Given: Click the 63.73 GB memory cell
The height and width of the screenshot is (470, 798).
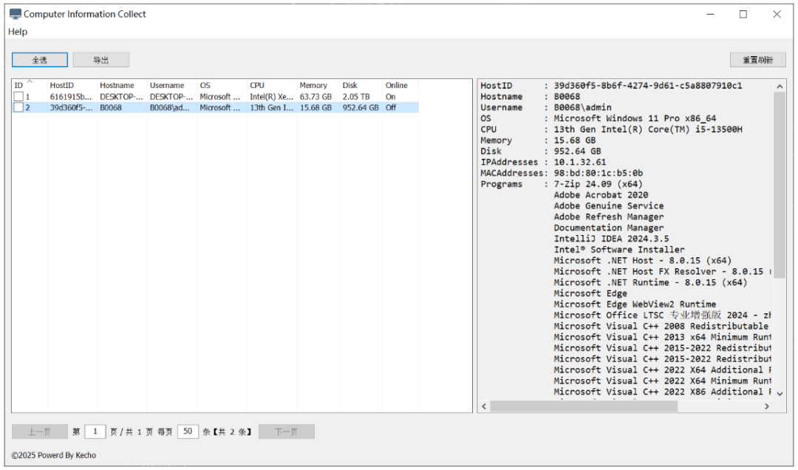Looking at the screenshot, I should [x=316, y=97].
